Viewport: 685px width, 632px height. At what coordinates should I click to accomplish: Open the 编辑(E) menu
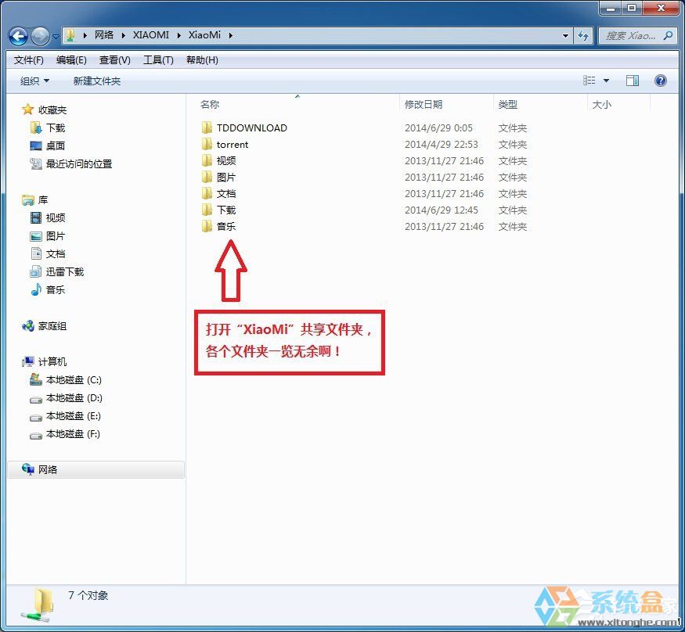point(71,60)
